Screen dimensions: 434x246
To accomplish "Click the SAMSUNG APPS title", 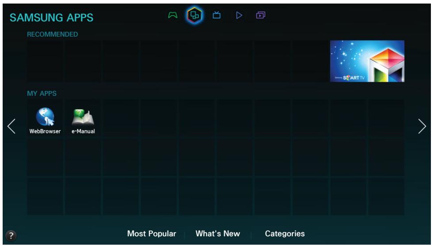I will pyautogui.click(x=51, y=18).
